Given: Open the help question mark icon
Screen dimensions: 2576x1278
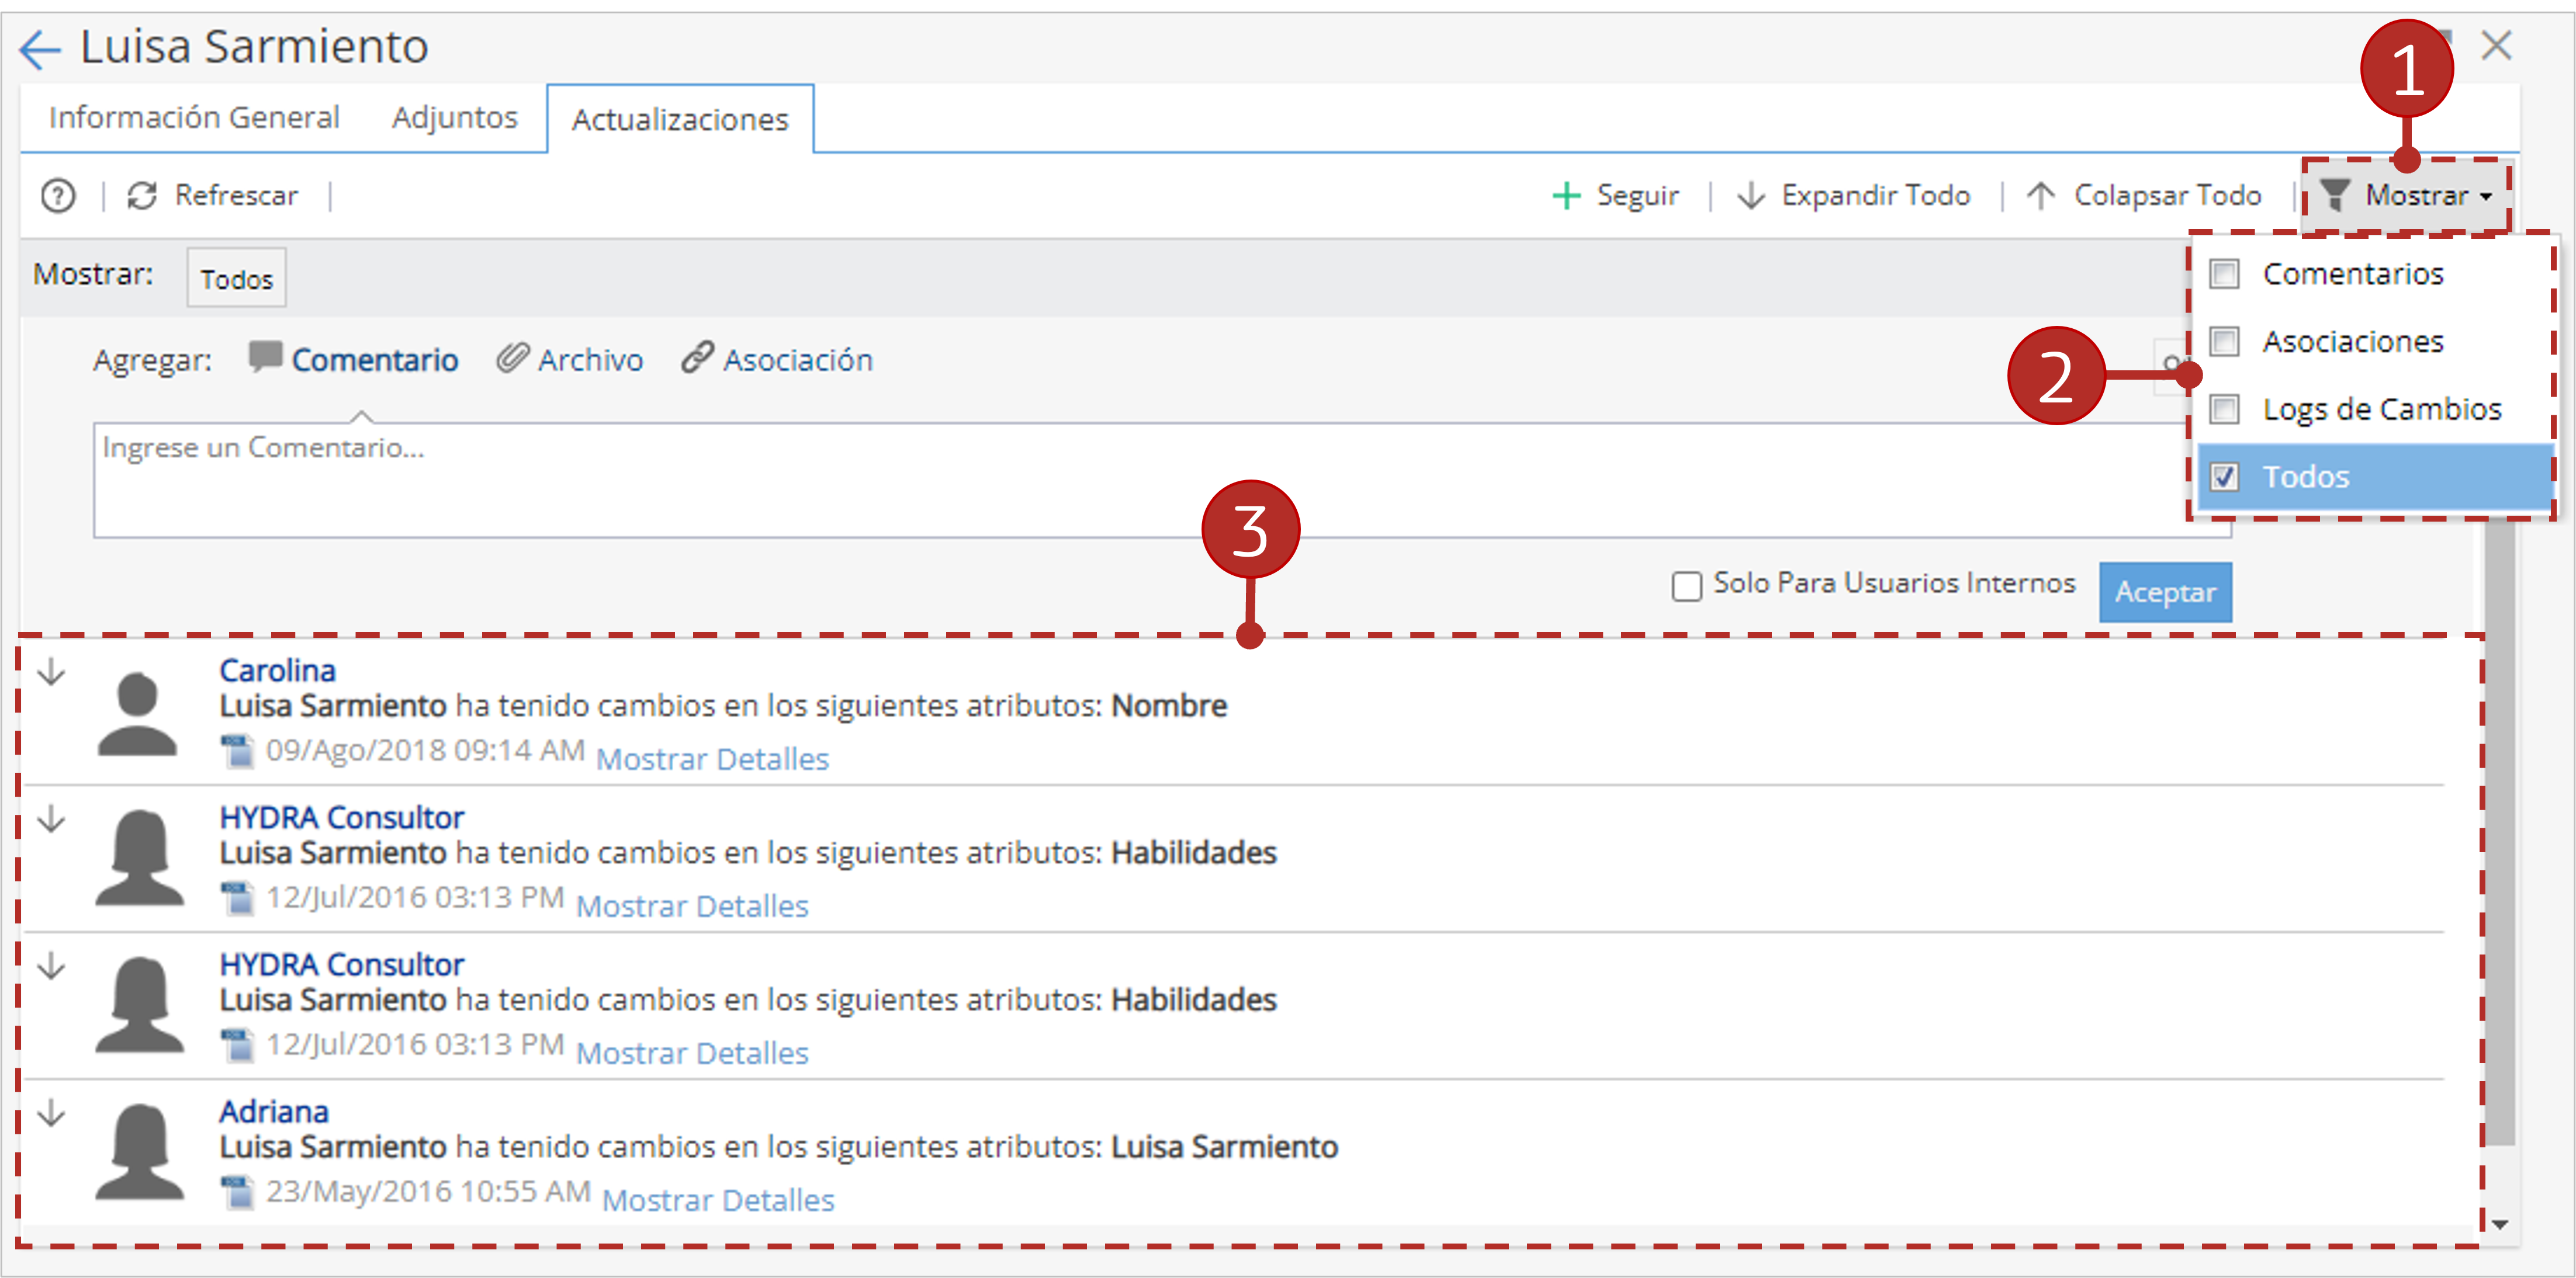Looking at the screenshot, I should (x=58, y=196).
